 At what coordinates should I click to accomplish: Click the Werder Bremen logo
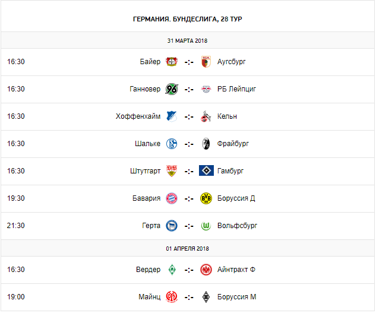pos(172,270)
